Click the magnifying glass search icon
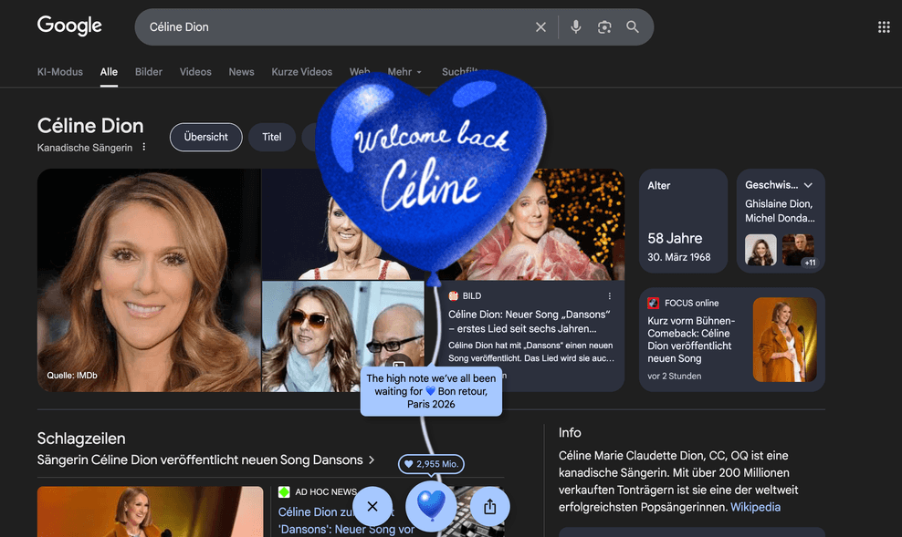 [x=633, y=26]
